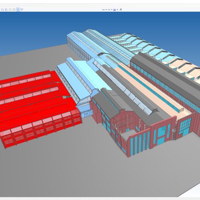Screen dimensions: 200x200
Task: Click the house-shaped view toolbar icon
Action: point(14,10)
